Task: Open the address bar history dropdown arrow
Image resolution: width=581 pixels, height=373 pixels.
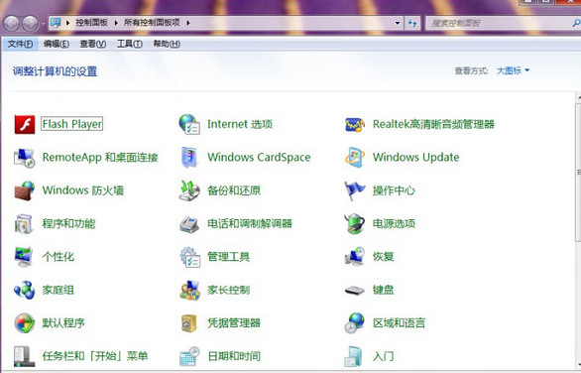Action: coord(398,23)
